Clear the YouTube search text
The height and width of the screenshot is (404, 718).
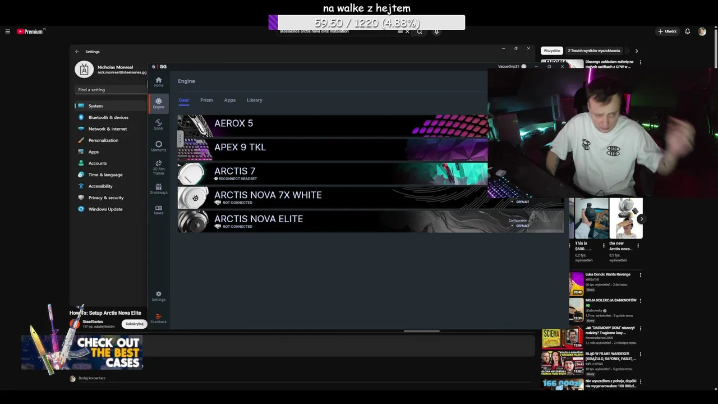coord(407,31)
